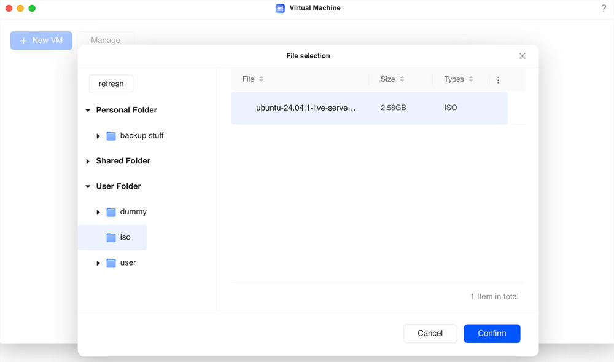Screen dimensions: 614x362
Task: Click the iso folder icon
Action: pos(111,237)
